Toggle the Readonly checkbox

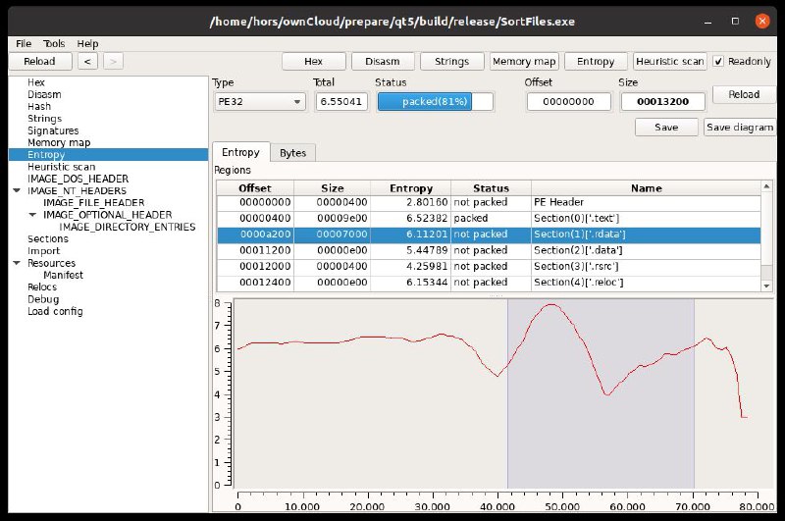point(718,61)
